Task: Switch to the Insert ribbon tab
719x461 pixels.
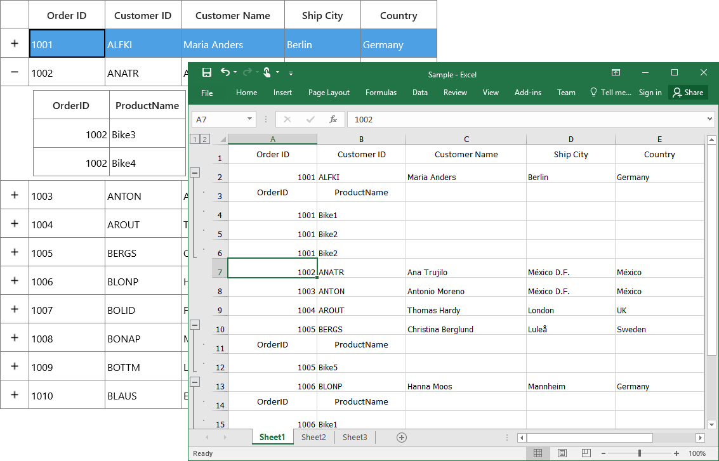Action: [x=282, y=93]
